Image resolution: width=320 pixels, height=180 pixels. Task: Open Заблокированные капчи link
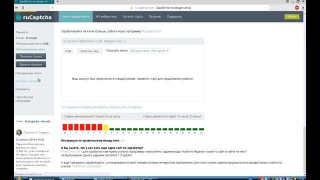30,49
